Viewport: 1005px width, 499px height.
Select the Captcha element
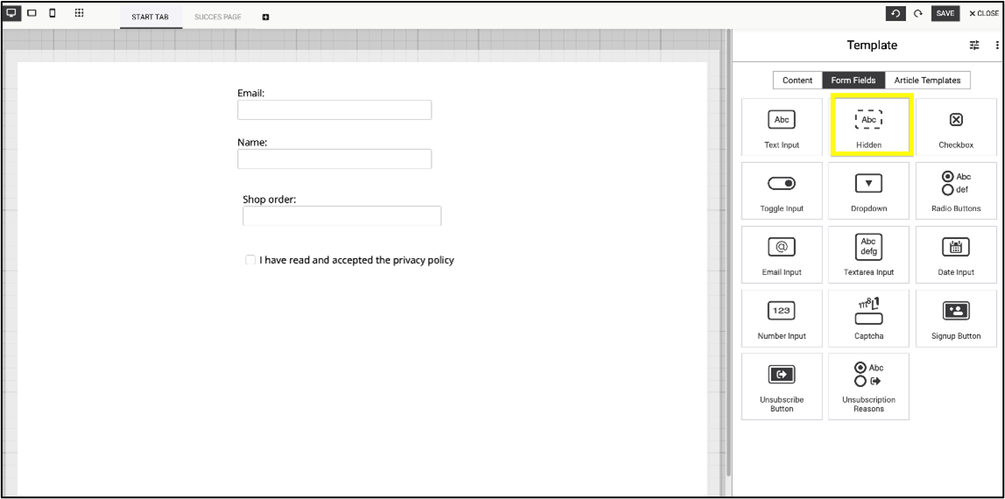pyautogui.click(x=868, y=319)
